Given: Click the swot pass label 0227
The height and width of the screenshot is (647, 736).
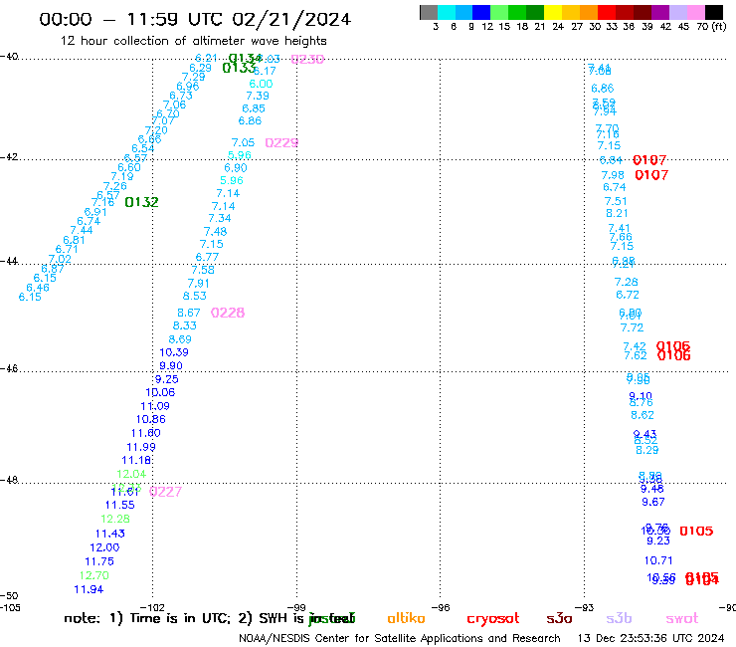Looking at the screenshot, I should point(165,492).
